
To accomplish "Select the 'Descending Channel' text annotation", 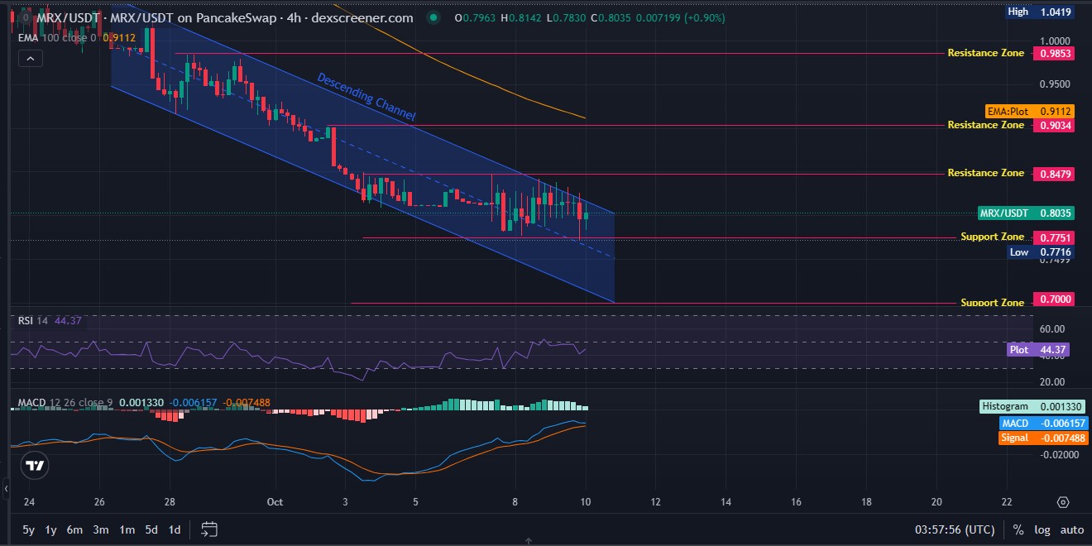I will coord(366,97).
